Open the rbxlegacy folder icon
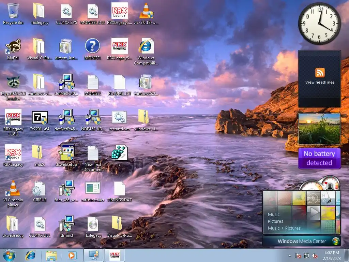This screenshot has height=262, width=349. click(x=40, y=14)
